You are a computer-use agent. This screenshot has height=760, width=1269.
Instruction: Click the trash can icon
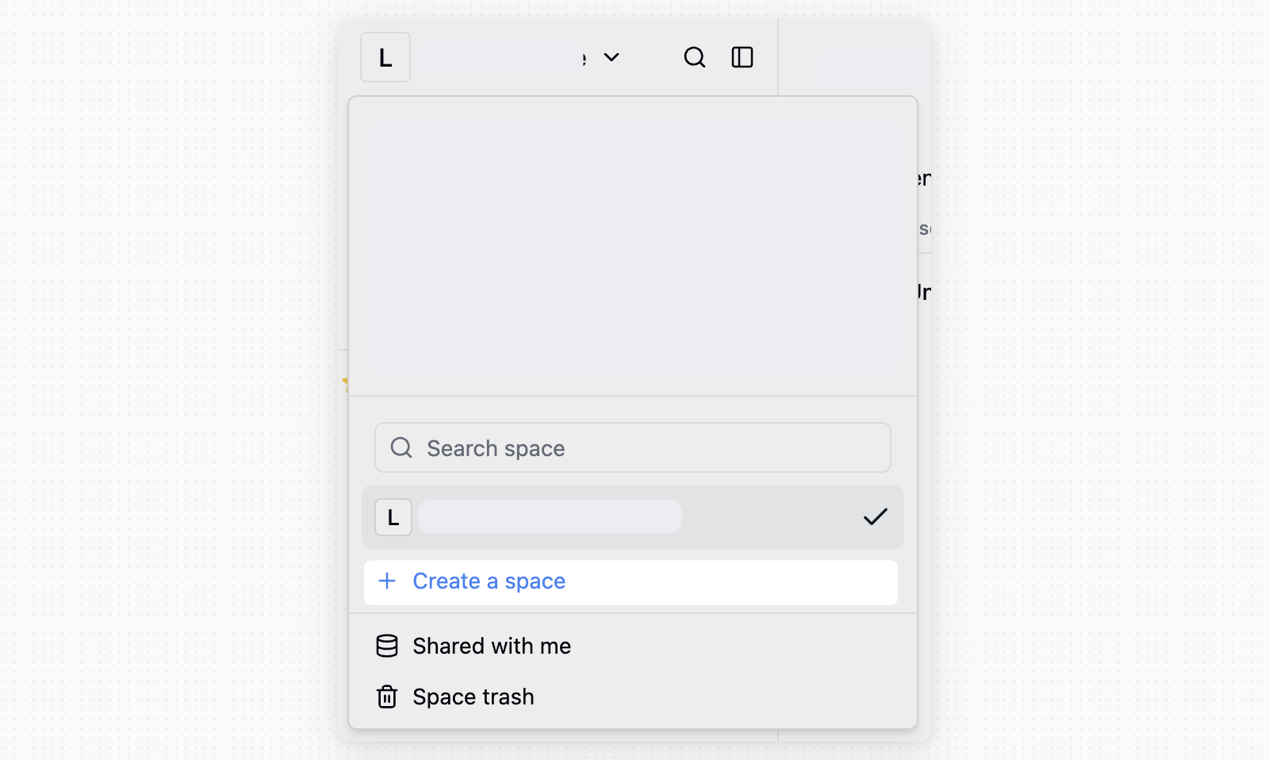pyautogui.click(x=387, y=697)
